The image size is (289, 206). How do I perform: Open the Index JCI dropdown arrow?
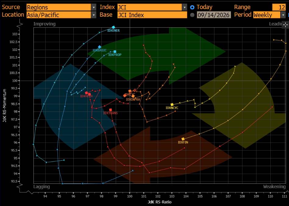[185, 7]
